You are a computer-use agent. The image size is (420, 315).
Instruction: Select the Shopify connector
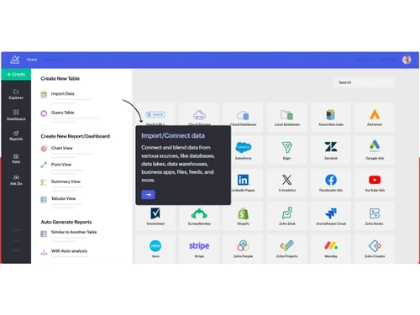[243, 216]
